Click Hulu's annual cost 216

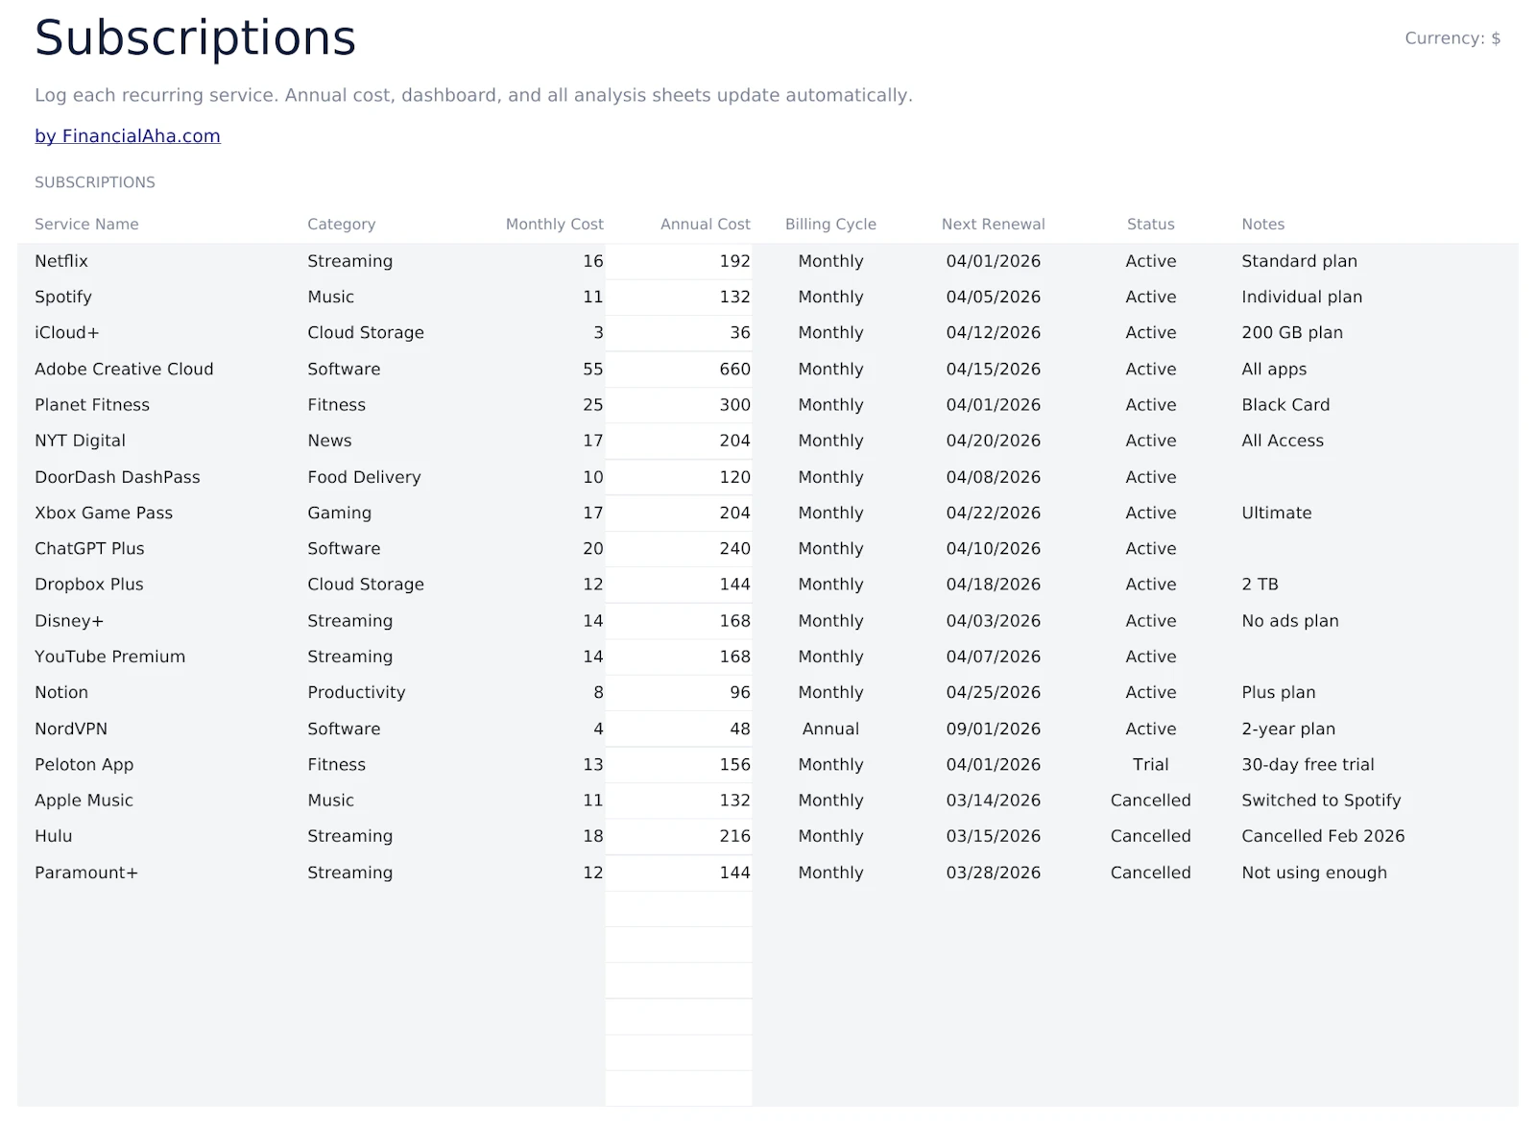tap(735, 836)
